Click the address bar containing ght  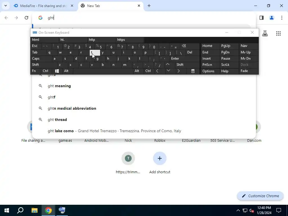coord(144,18)
